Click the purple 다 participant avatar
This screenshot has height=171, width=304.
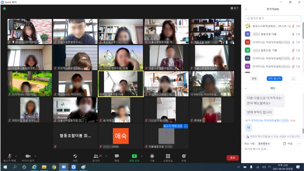(x=248, y=67)
